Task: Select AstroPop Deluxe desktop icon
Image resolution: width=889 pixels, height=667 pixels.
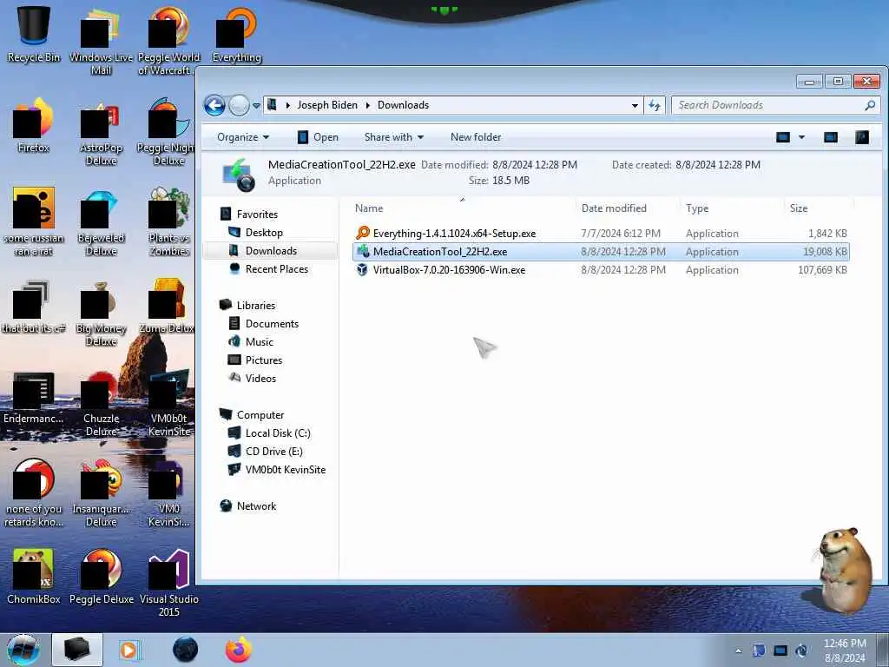Action: coord(101,133)
